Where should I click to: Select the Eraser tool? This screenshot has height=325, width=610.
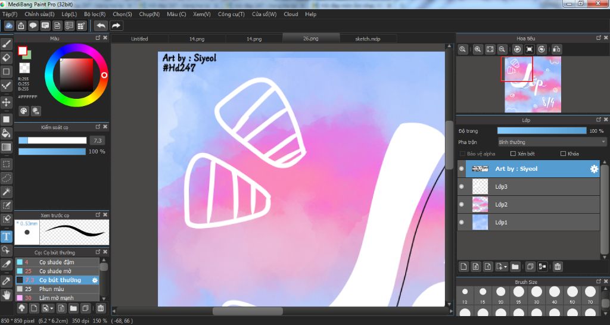7,58
